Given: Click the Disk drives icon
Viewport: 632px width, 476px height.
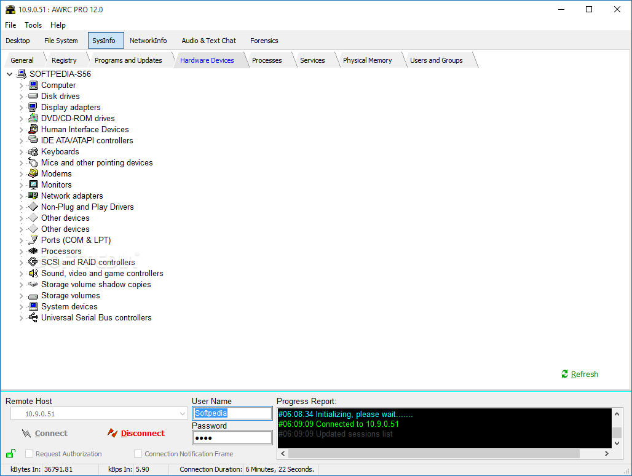Looking at the screenshot, I should coord(33,96).
